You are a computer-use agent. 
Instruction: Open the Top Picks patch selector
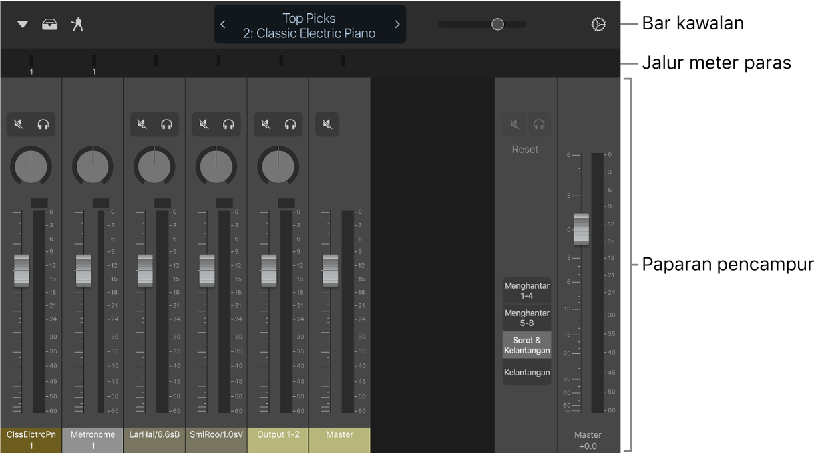pos(309,25)
